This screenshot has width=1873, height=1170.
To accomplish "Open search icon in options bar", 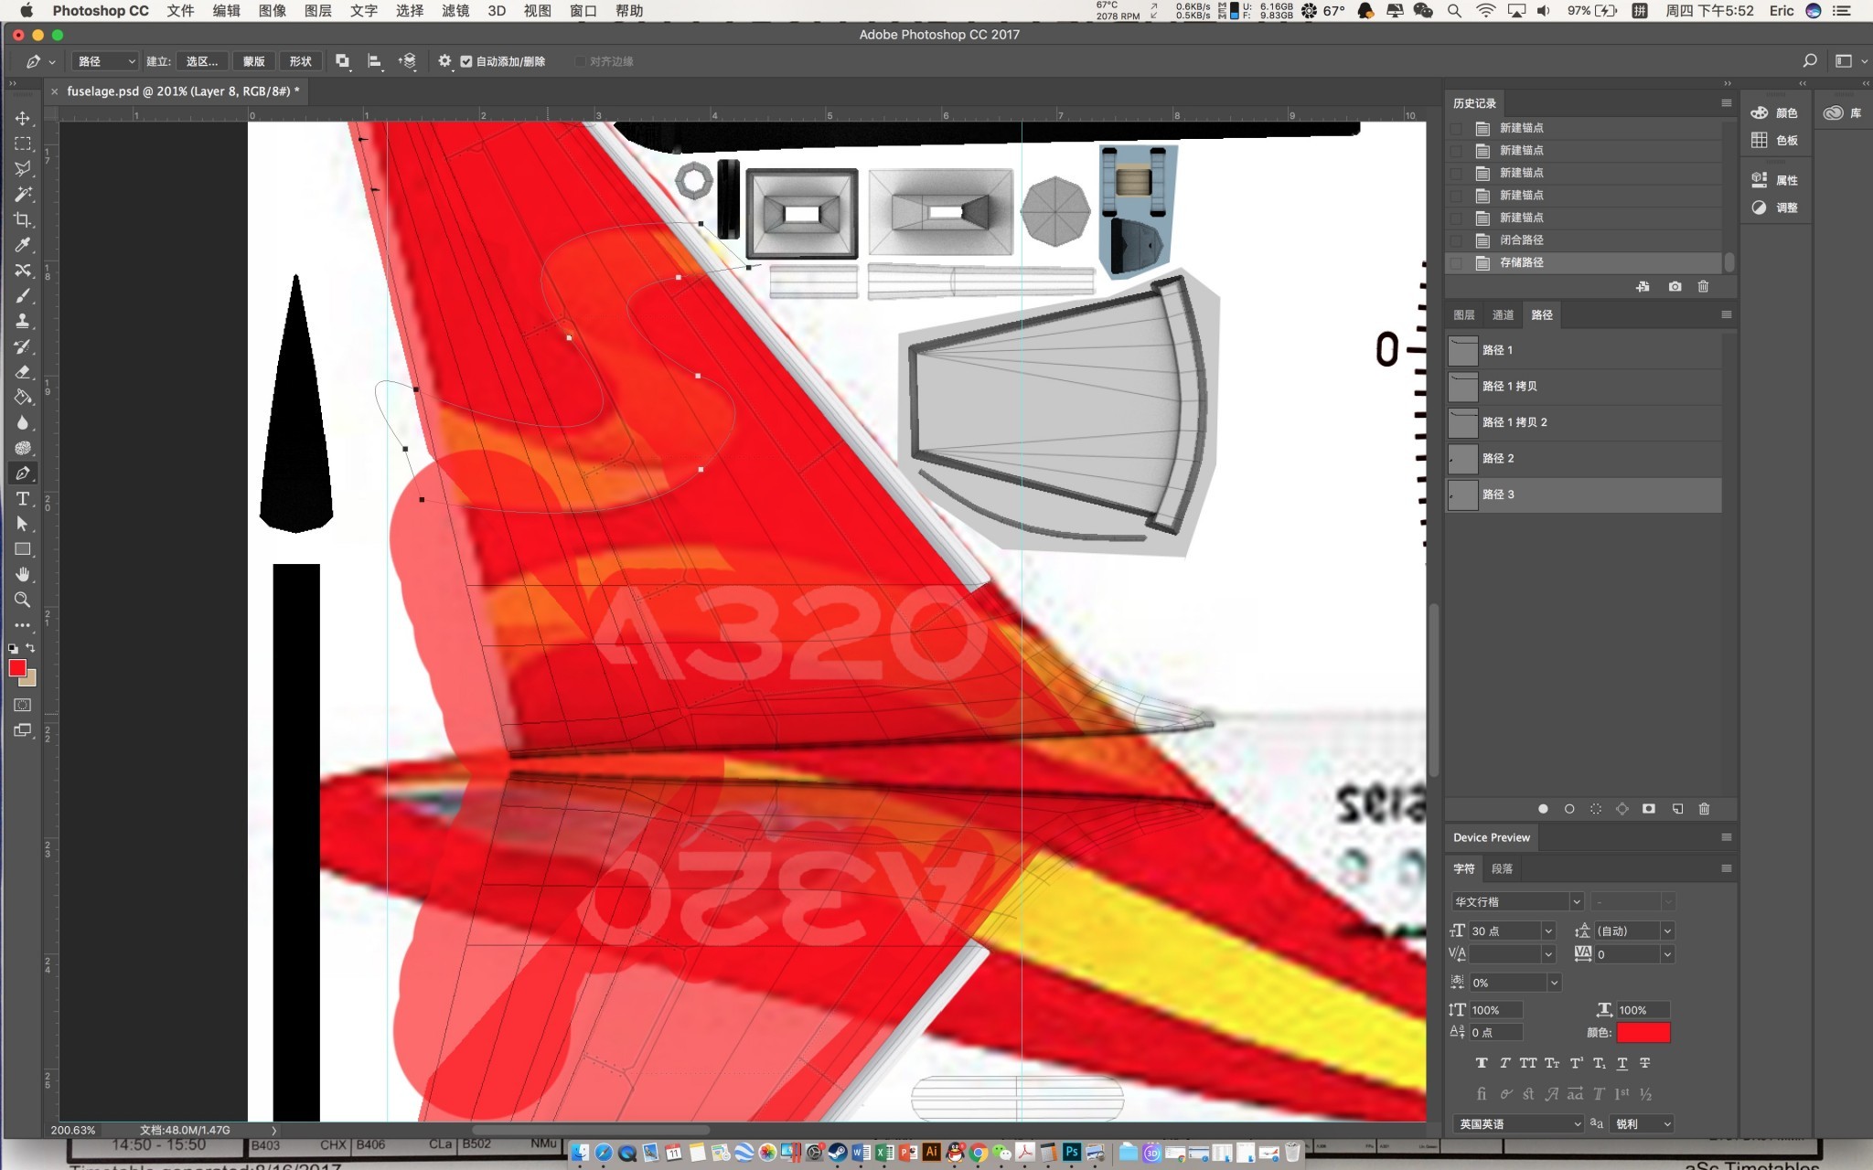I will [x=1809, y=61].
